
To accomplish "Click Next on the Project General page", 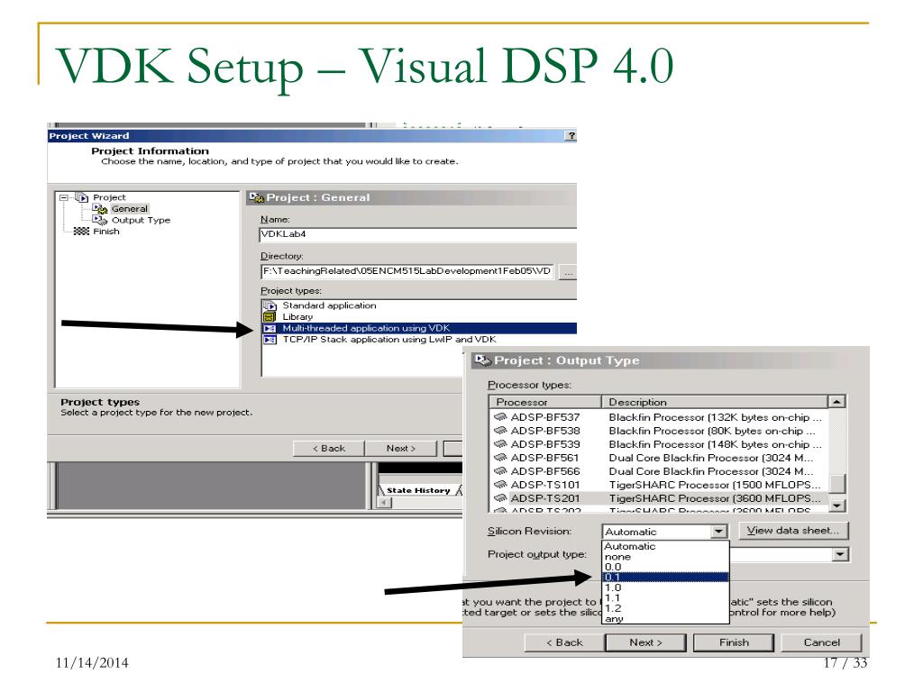I will [401, 449].
